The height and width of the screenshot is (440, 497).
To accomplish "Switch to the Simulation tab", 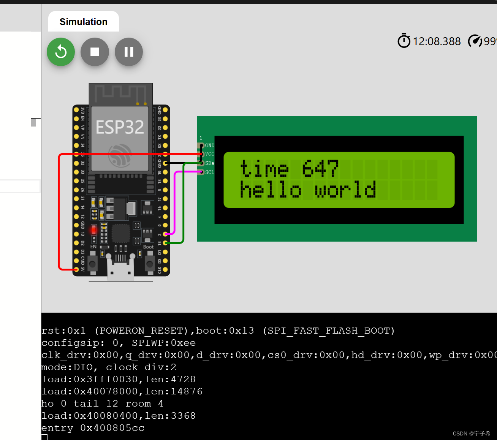I will (x=83, y=22).
